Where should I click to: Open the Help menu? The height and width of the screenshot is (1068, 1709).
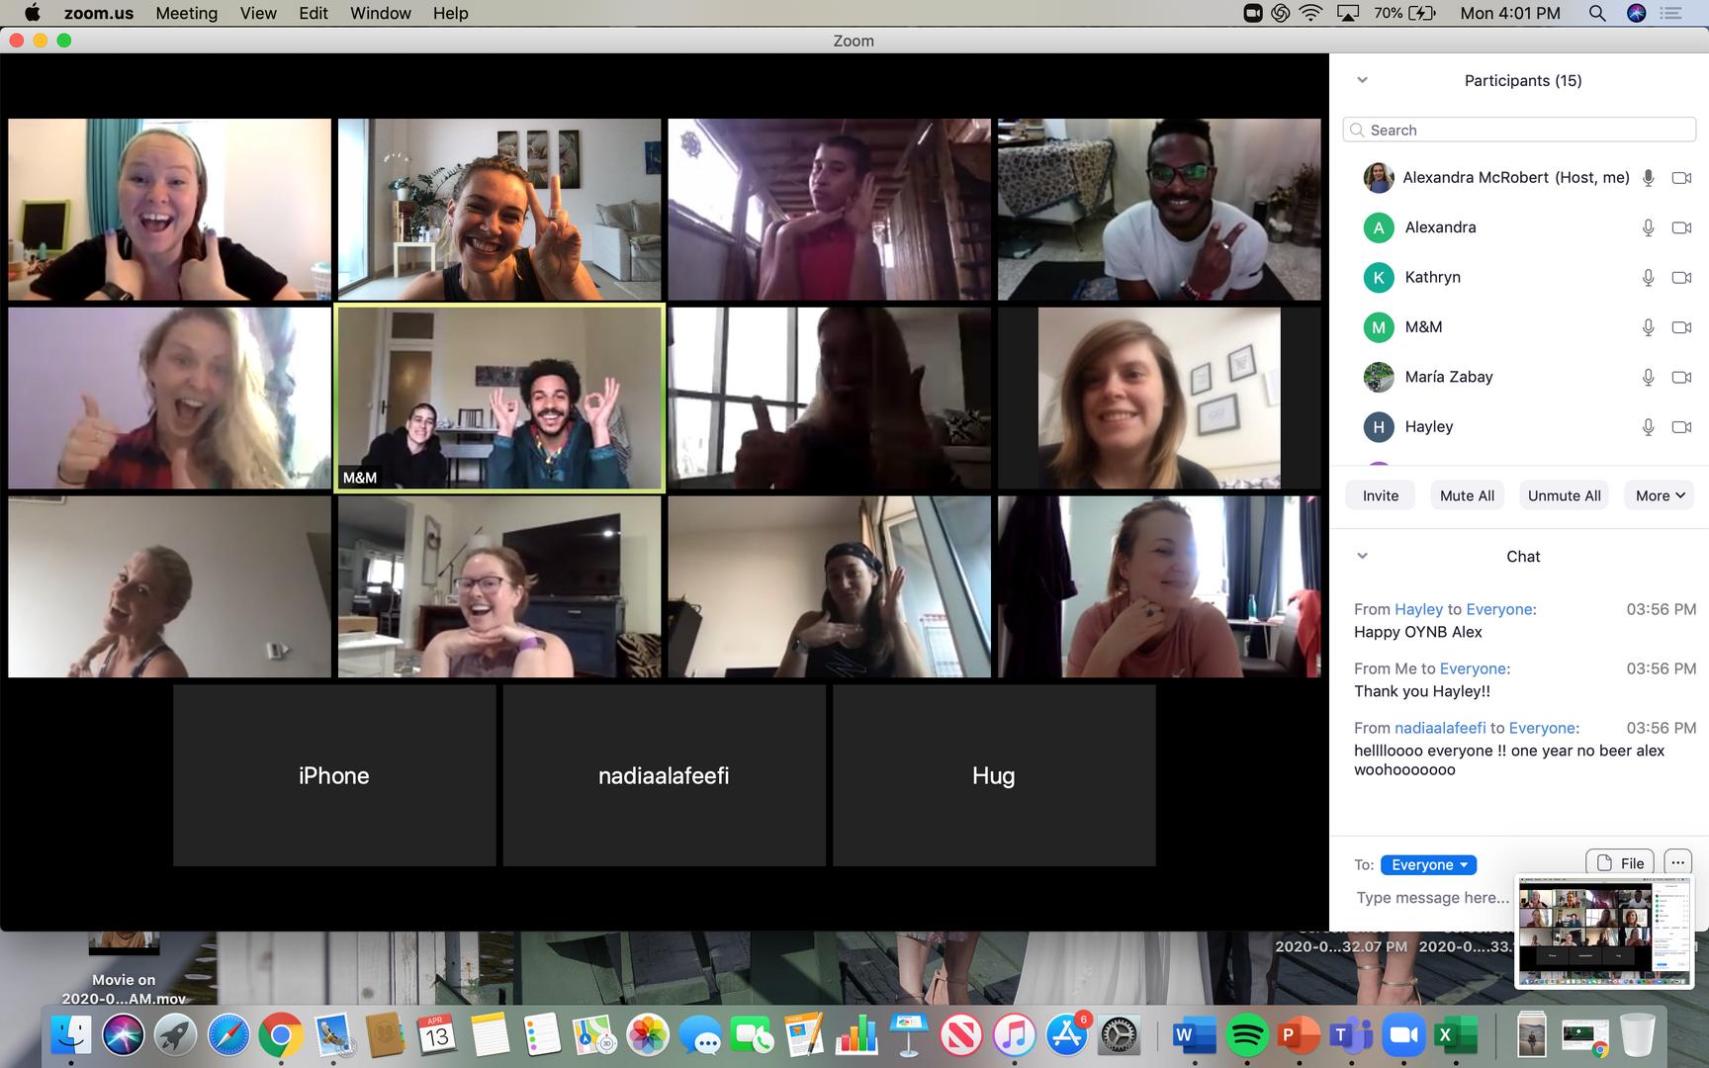click(450, 13)
